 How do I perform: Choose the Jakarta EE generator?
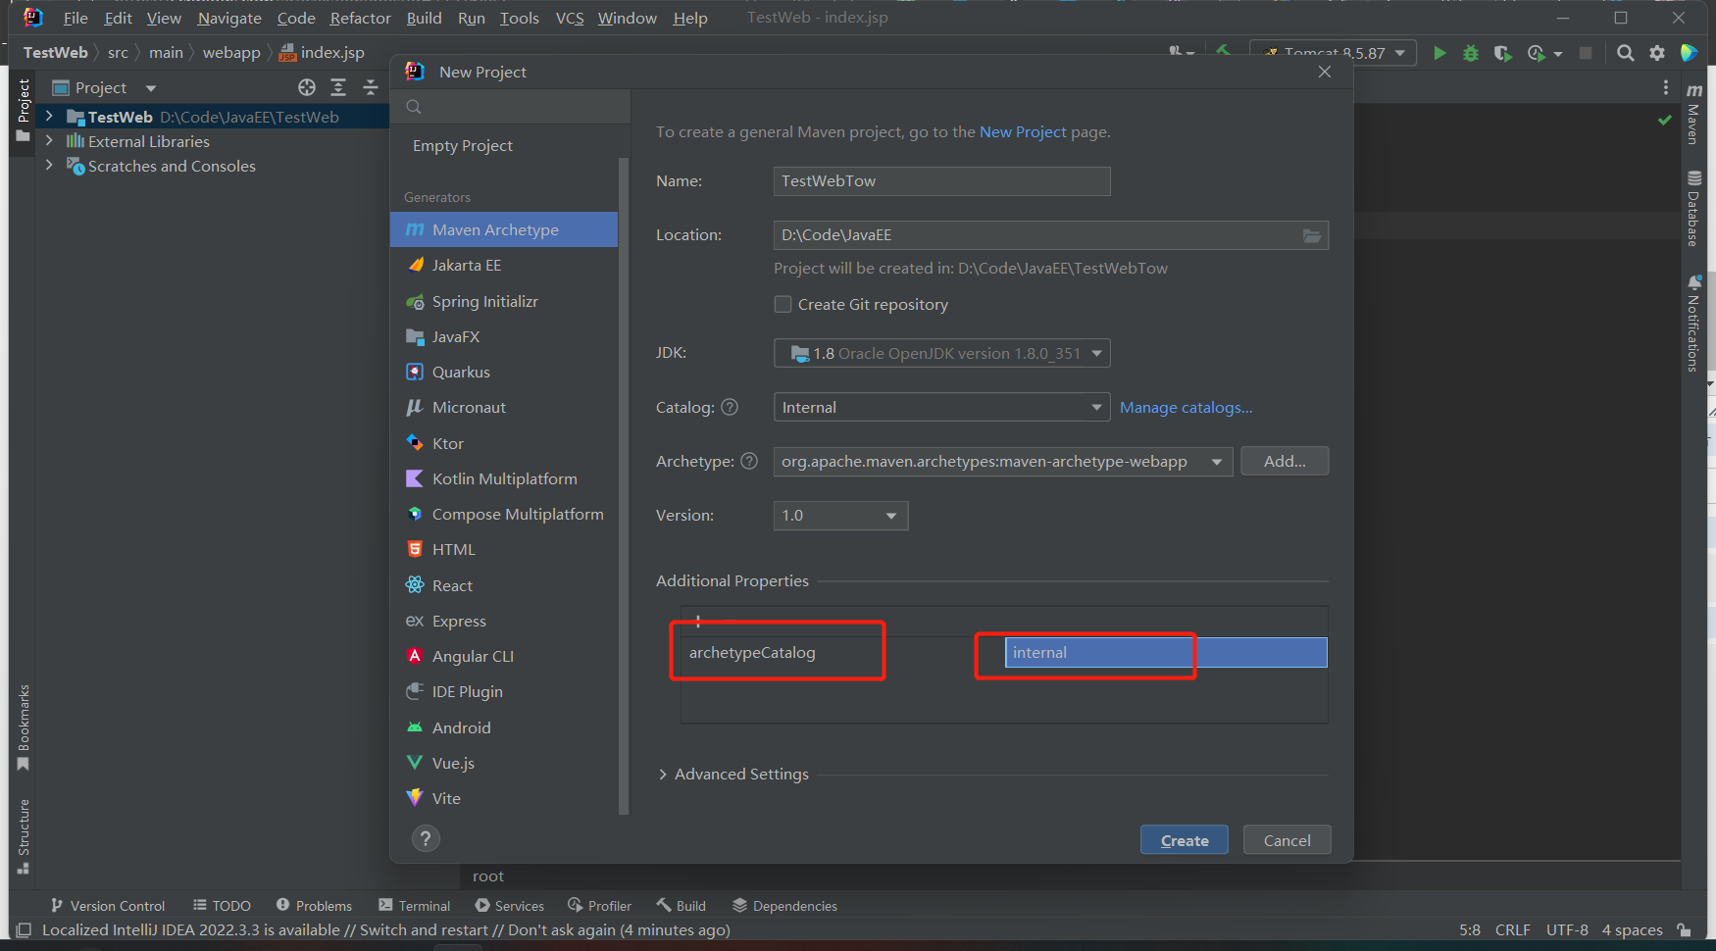[504, 265]
